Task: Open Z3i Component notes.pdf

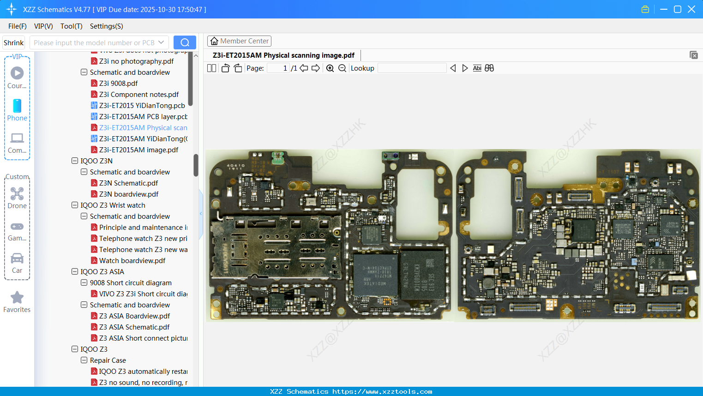Action: tap(135, 95)
